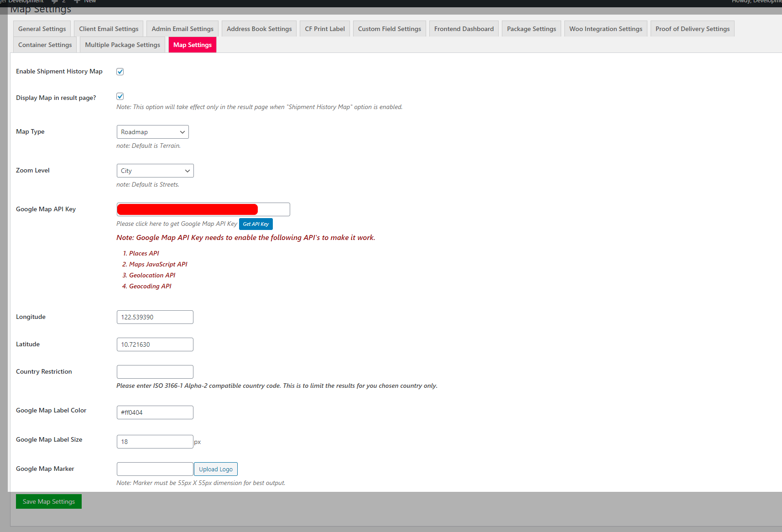Click the comments bubble icon in admin bar
The width and height of the screenshot is (782, 532).
tap(55, 2)
